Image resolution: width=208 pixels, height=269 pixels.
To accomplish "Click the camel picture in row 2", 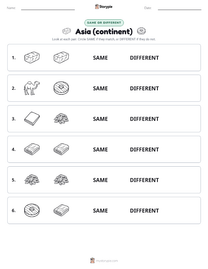I will 32,88.
